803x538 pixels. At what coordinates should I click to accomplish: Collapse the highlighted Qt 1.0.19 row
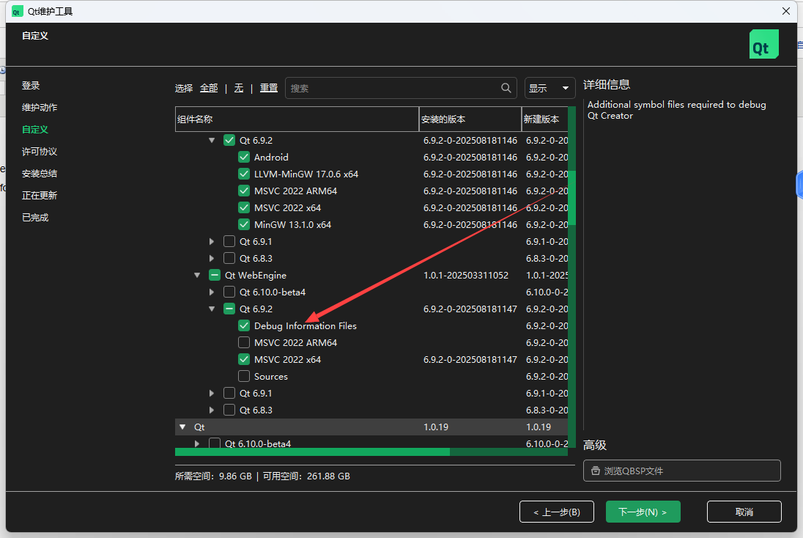point(182,427)
